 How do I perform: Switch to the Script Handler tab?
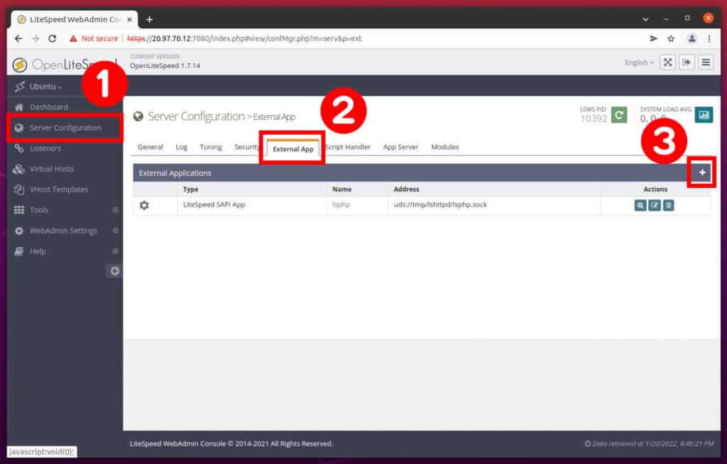(x=348, y=147)
